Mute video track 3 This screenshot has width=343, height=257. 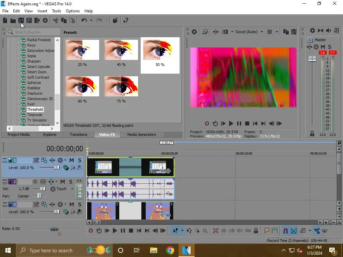click(72, 204)
